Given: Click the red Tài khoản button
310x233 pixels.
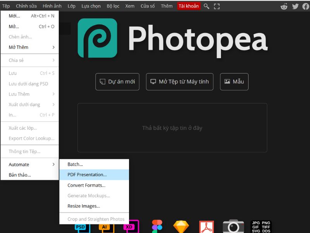Looking at the screenshot, I should click(189, 6).
